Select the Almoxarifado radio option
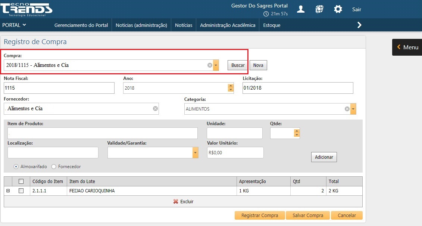 (x=16, y=167)
